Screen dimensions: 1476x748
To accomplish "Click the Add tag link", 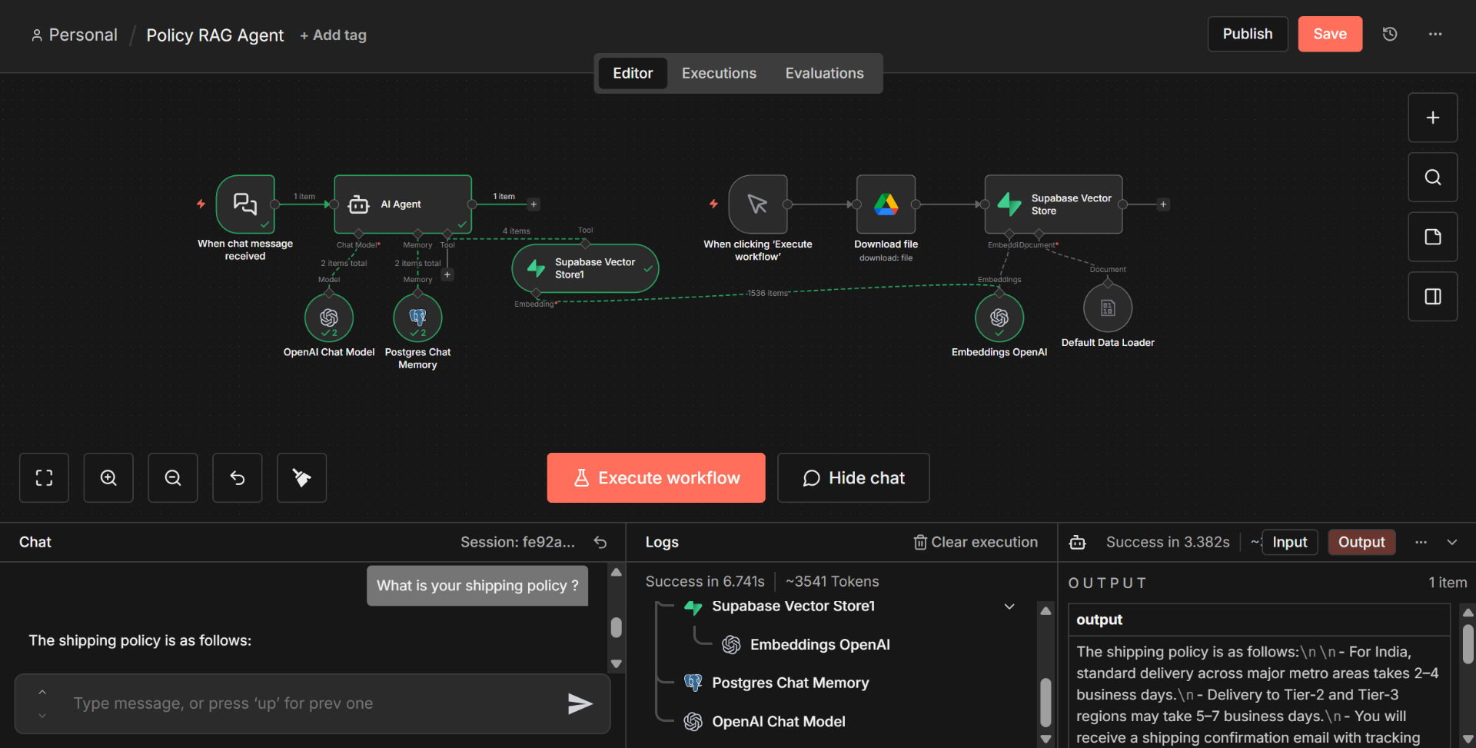I will coord(333,35).
